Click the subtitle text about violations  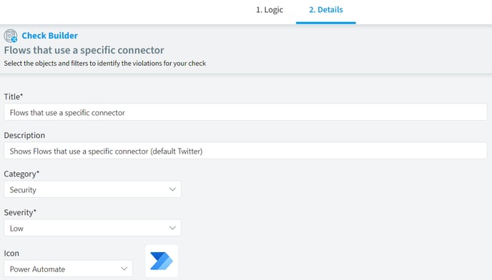click(105, 64)
